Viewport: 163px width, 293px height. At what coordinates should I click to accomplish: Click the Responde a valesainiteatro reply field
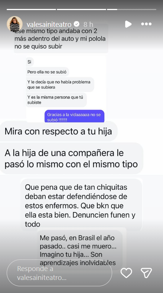(59, 273)
